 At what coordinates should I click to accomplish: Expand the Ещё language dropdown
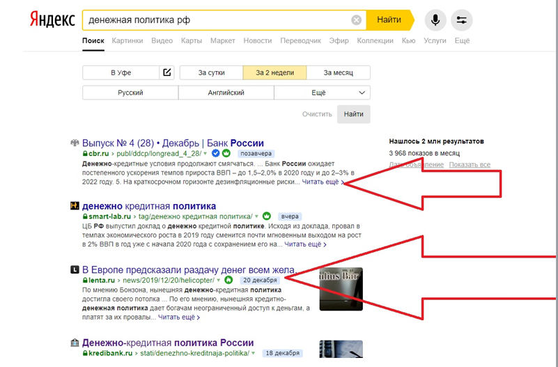322,93
